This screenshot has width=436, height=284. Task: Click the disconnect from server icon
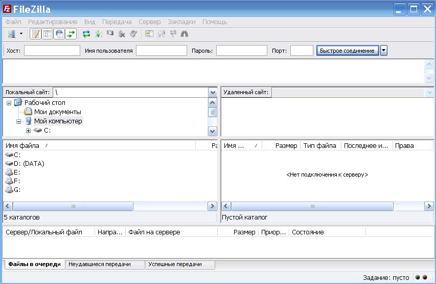[122, 34]
